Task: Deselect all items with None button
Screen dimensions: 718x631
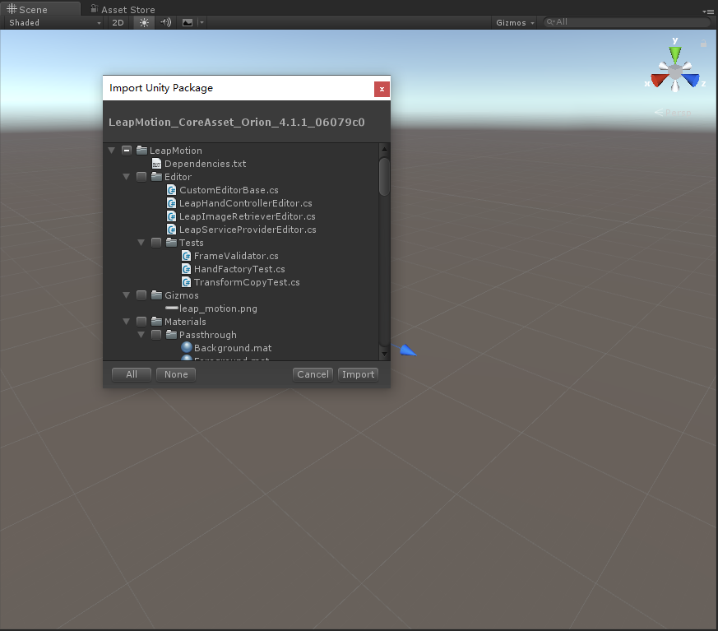Action: [176, 374]
